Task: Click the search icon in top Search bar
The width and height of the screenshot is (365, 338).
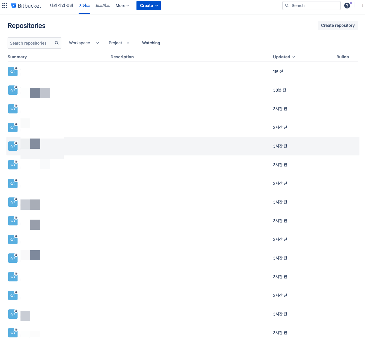Action: [x=287, y=6]
